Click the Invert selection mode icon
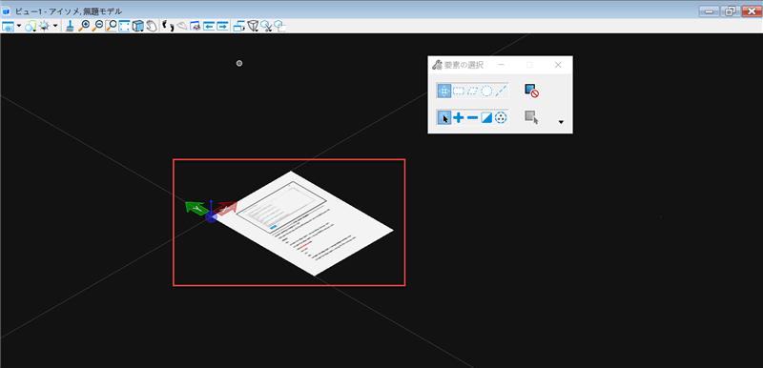 tap(486, 117)
